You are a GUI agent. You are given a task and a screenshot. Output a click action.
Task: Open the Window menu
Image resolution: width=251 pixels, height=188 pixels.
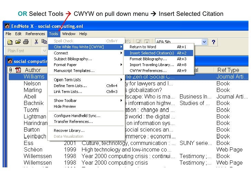(x=69, y=34)
